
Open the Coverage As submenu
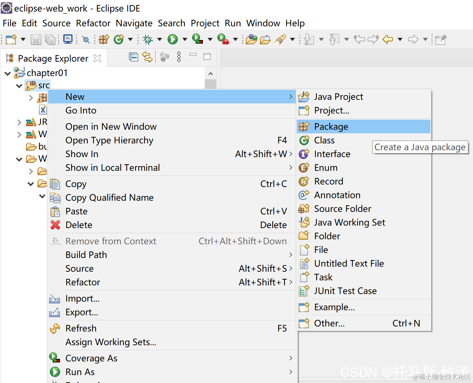[x=172, y=358]
